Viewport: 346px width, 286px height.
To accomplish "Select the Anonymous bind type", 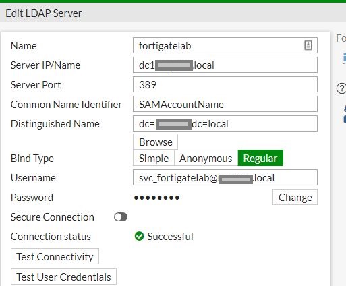I will [x=206, y=158].
